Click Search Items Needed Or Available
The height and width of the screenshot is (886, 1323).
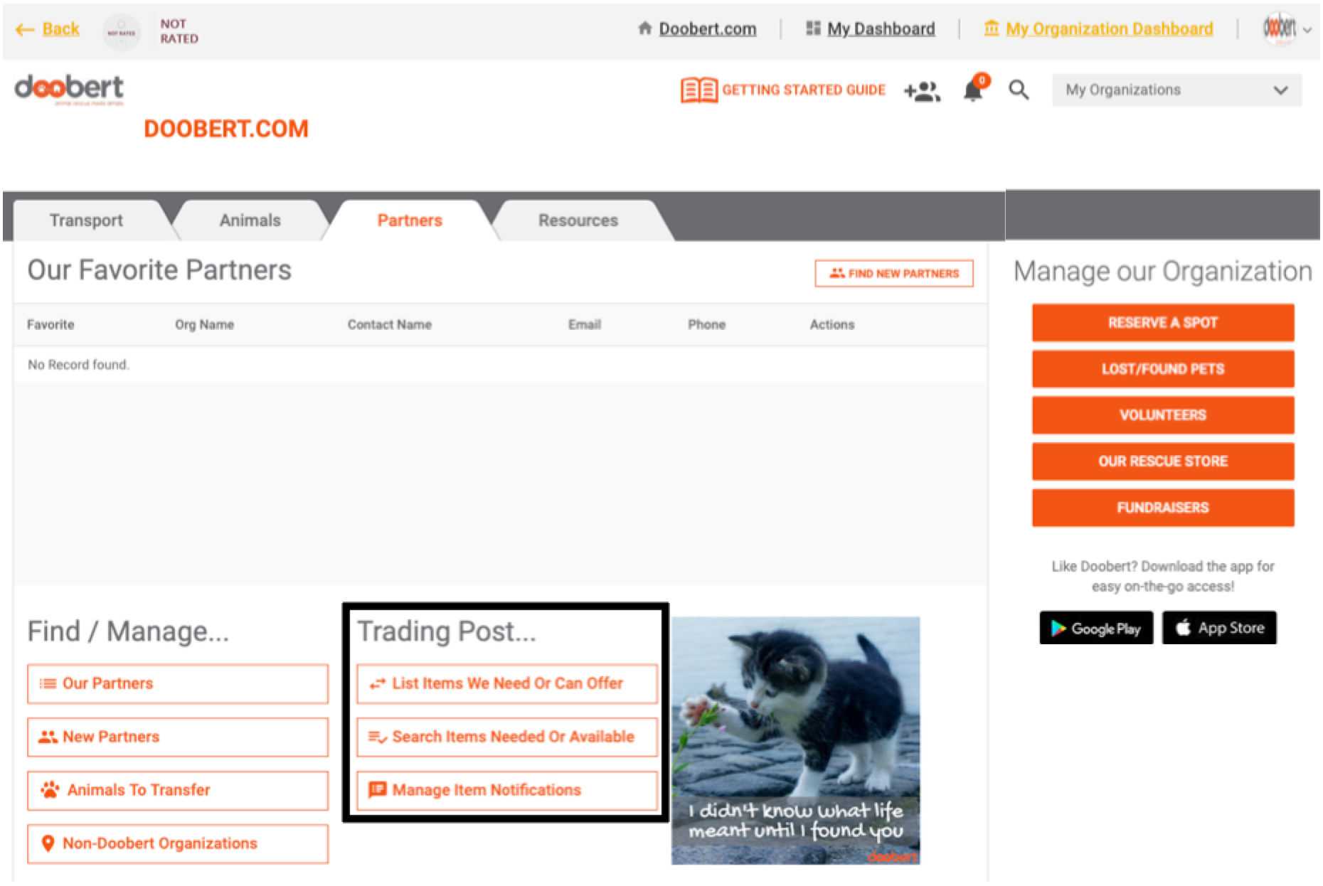[507, 737]
